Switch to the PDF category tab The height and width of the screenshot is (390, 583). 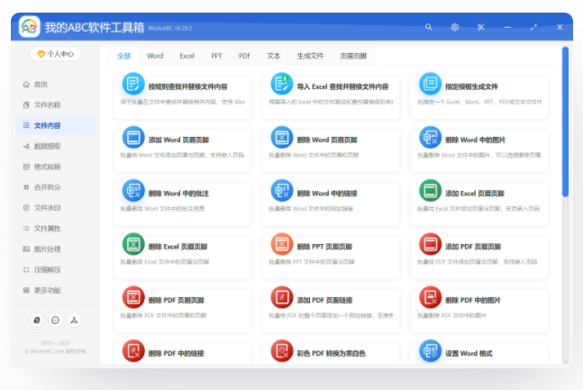coord(244,56)
